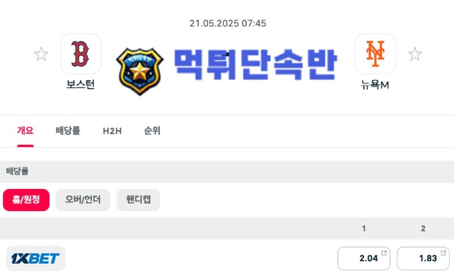
Task: Click the 1.83 away odds box
Action: tap(423, 258)
